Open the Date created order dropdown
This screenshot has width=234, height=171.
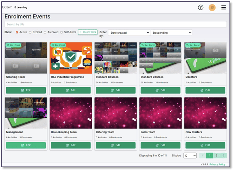point(129,33)
